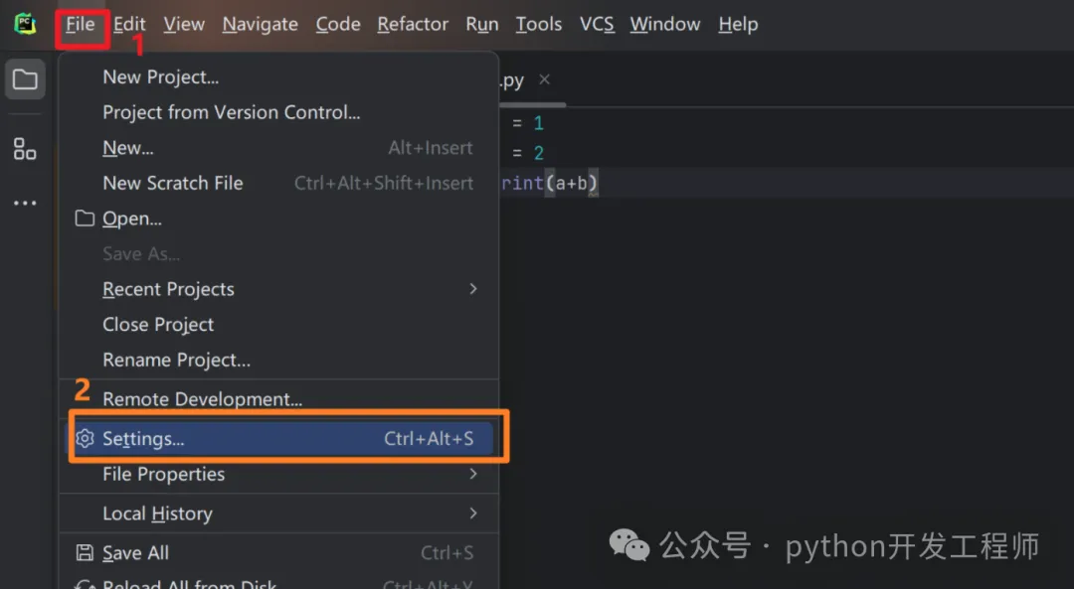Click Close Project menu entry
1074x589 pixels.
pos(158,325)
